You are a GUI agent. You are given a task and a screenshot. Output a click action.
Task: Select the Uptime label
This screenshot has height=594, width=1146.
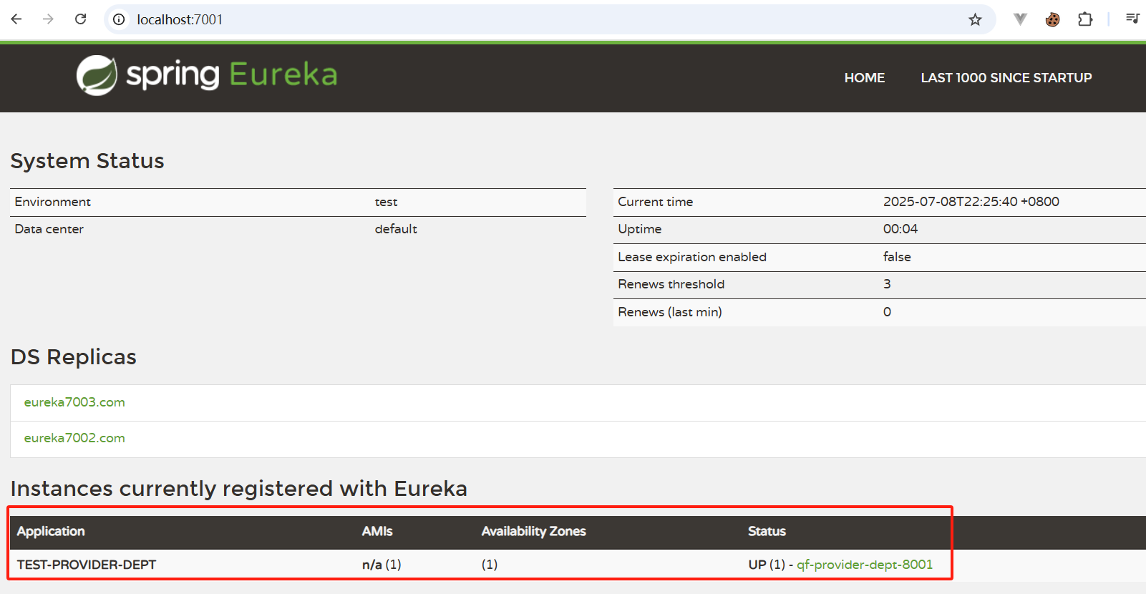(639, 229)
